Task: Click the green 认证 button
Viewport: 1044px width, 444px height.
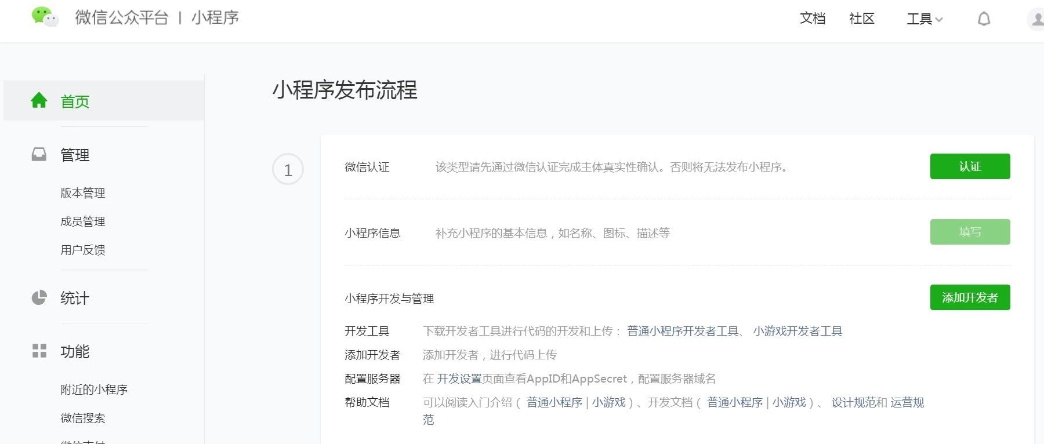Action: click(970, 166)
